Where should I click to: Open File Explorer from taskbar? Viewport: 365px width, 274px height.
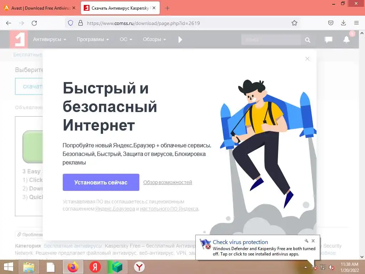[29, 267]
